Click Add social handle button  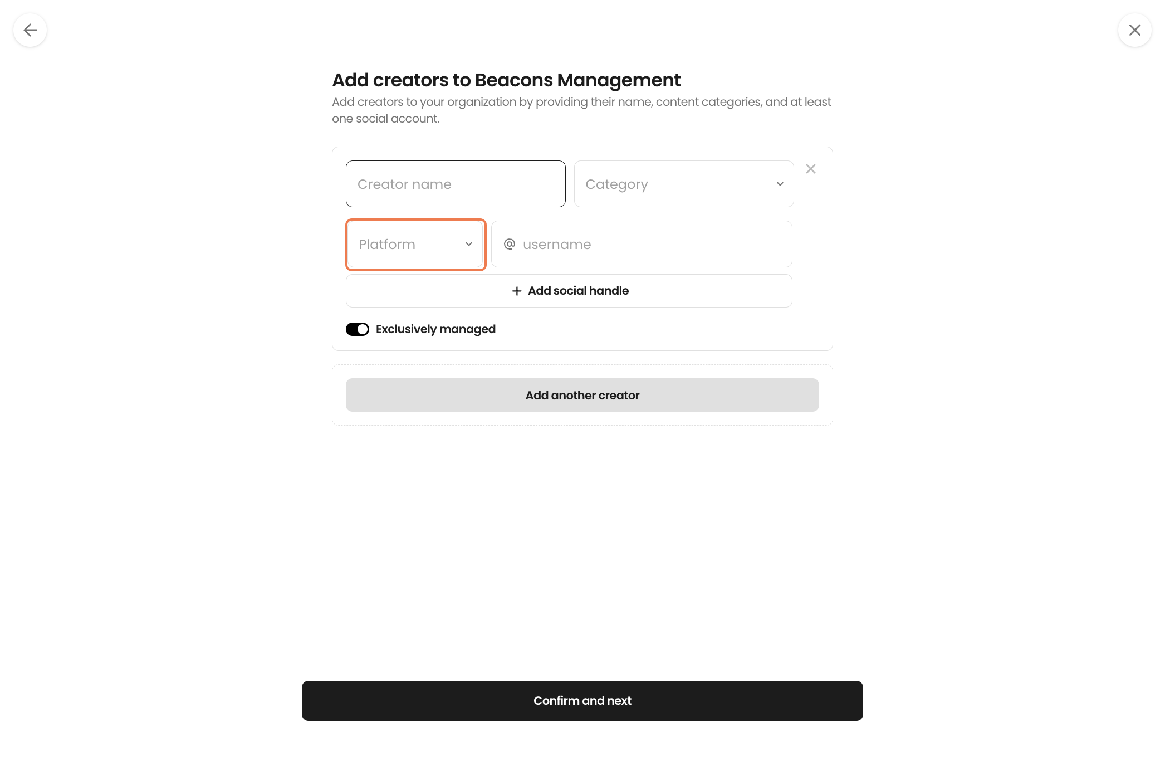569,291
